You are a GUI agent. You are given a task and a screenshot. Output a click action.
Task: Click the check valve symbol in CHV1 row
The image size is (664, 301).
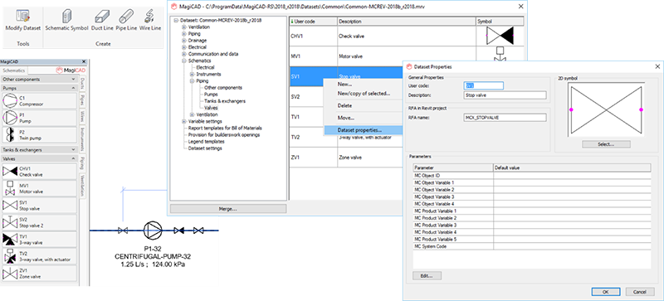[x=500, y=36]
